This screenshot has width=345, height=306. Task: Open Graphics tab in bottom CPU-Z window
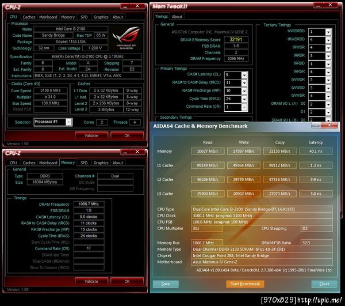(x=101, y=163)
